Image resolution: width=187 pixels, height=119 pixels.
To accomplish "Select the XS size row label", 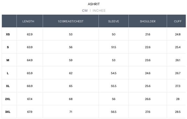I will (8, 35).
